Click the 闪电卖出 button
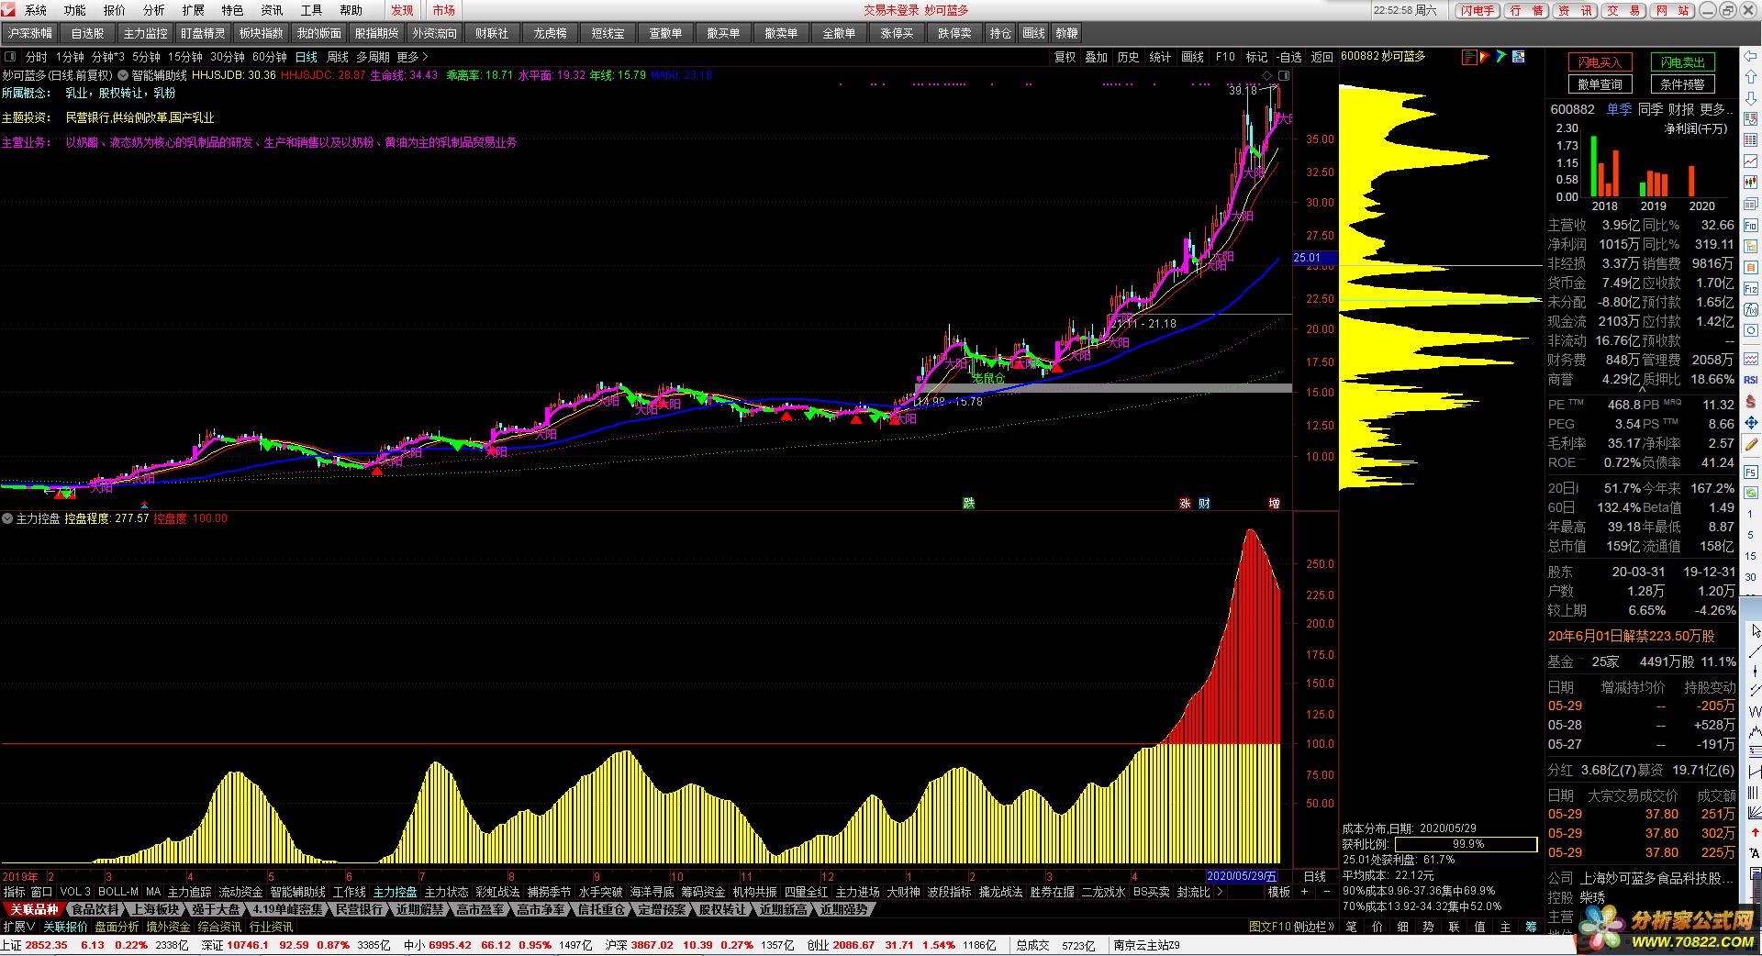The height and width of the screenshot is (956, 1762). [1682, 62]
